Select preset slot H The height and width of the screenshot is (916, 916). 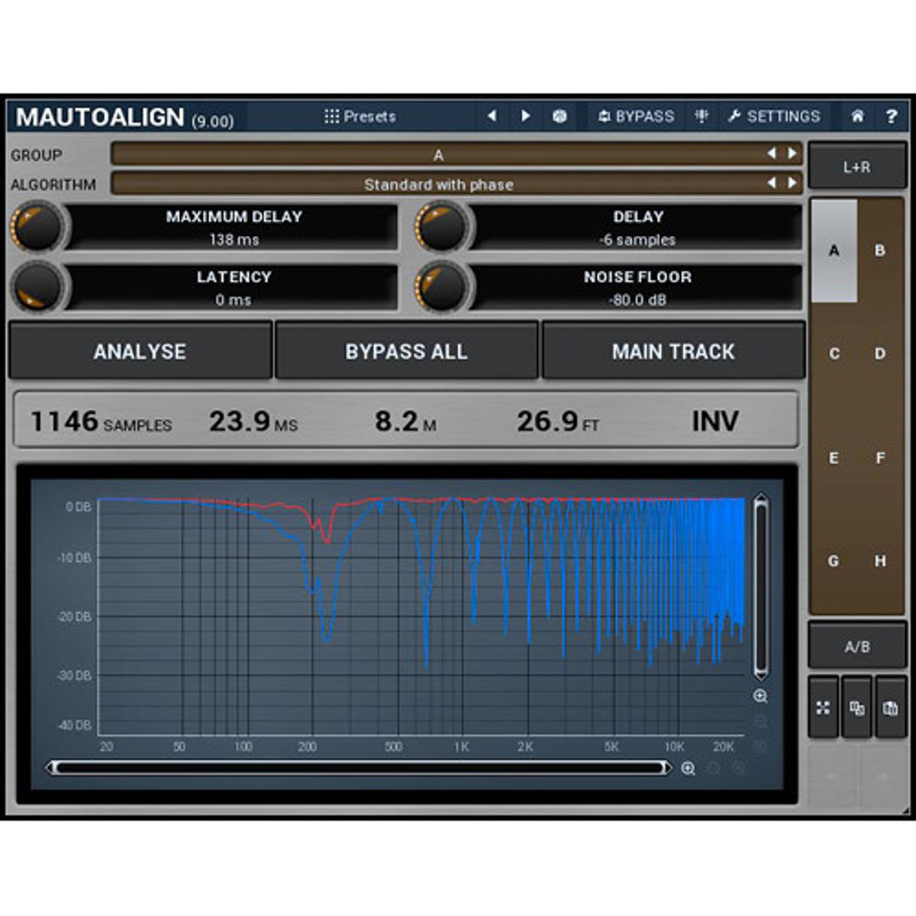click(x=880, y=561)
